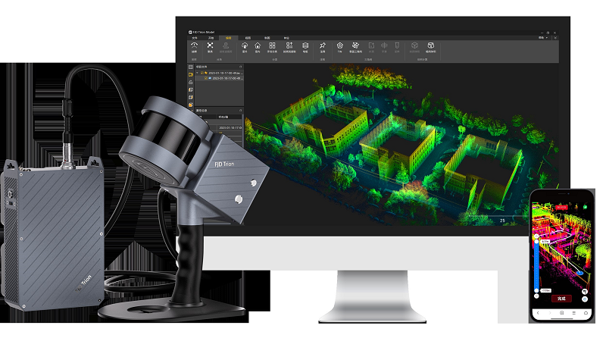Click the four-corner fit view icon
The width and height of the screenshot is (606, 338).
tap(211, 46)
